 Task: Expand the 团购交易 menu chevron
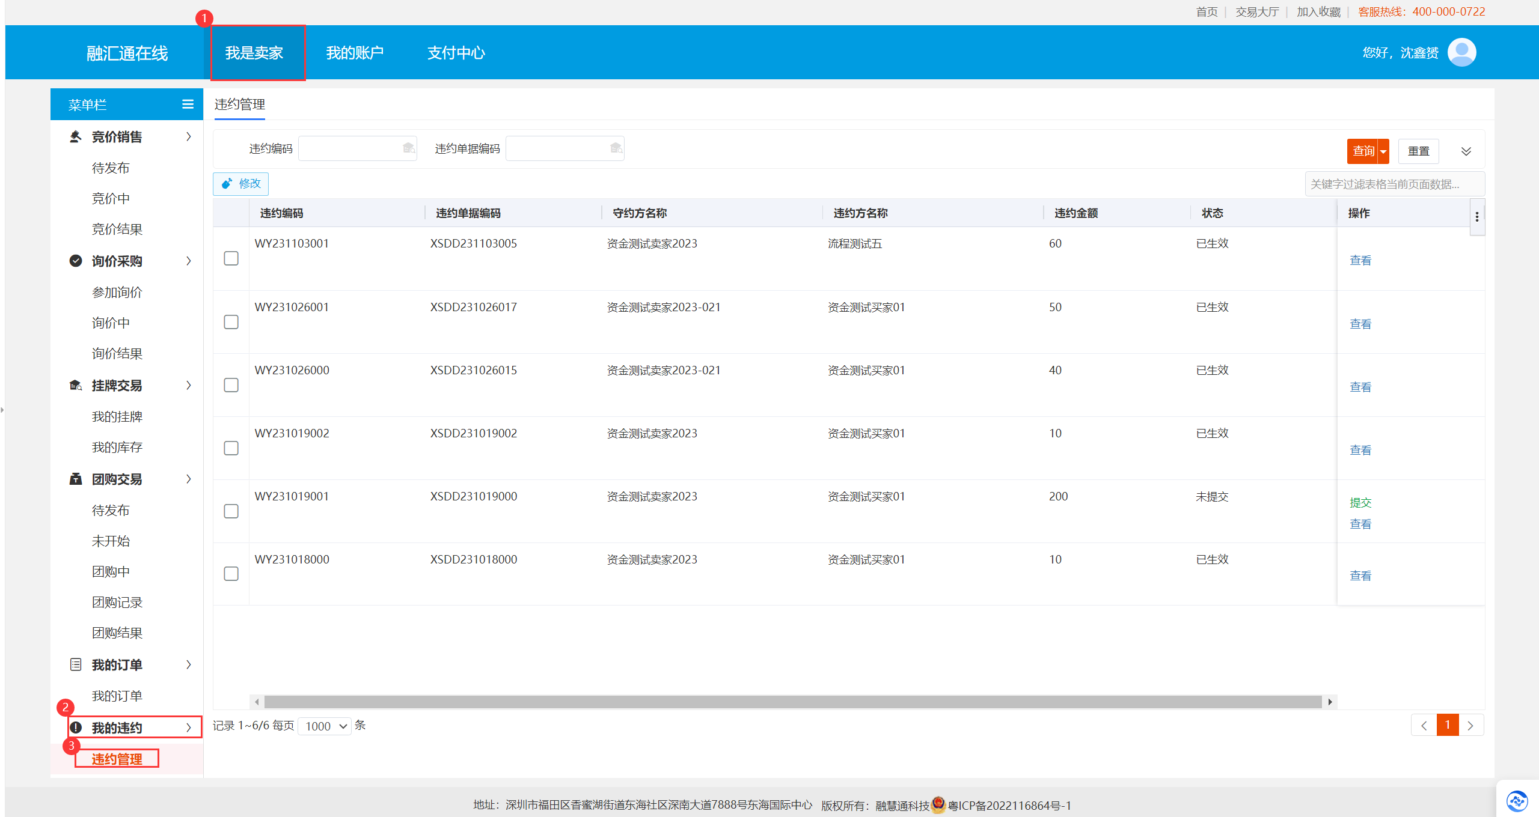[189, 479]
